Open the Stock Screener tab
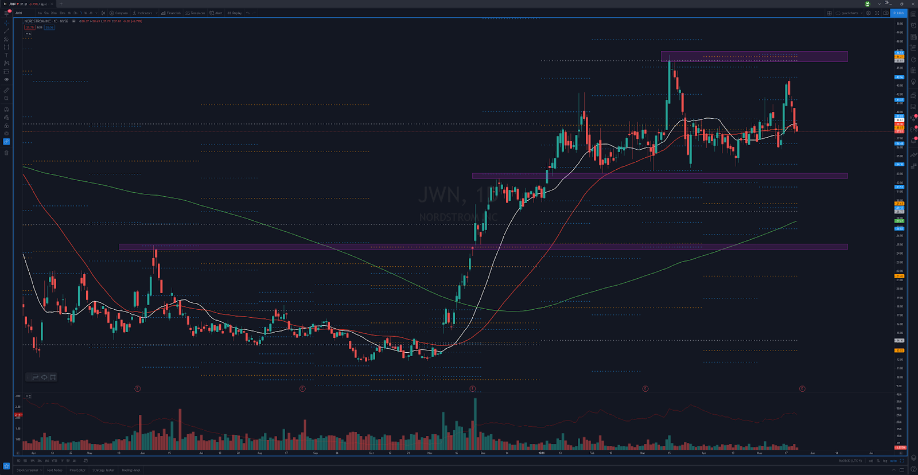Screen dimensions: 918x475 (x=28, y=470)
